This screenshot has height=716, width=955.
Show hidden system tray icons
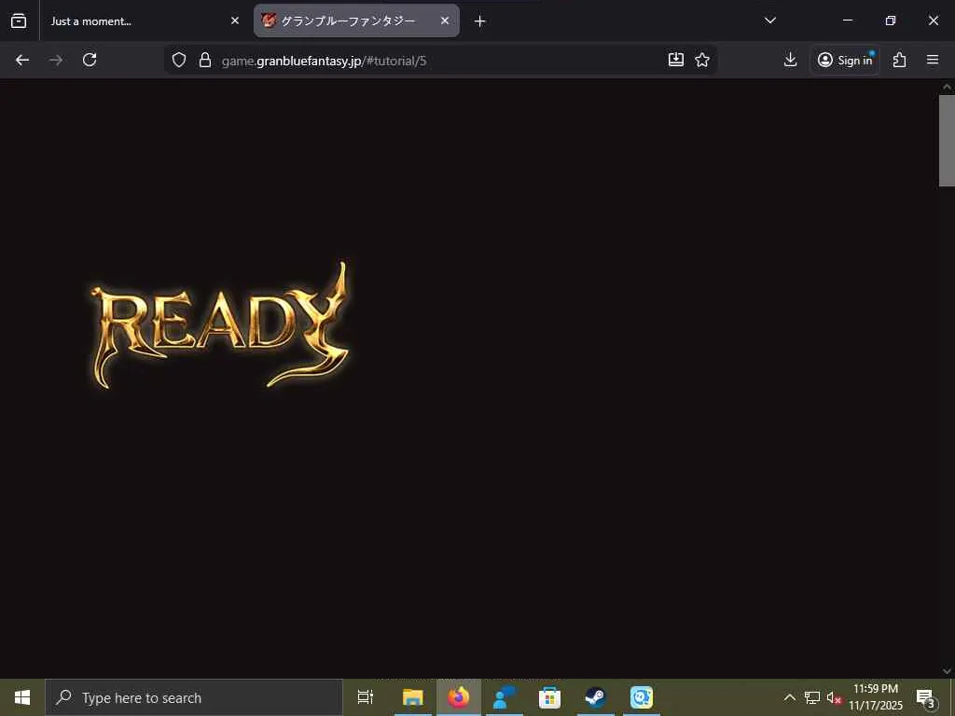point(789,697)
